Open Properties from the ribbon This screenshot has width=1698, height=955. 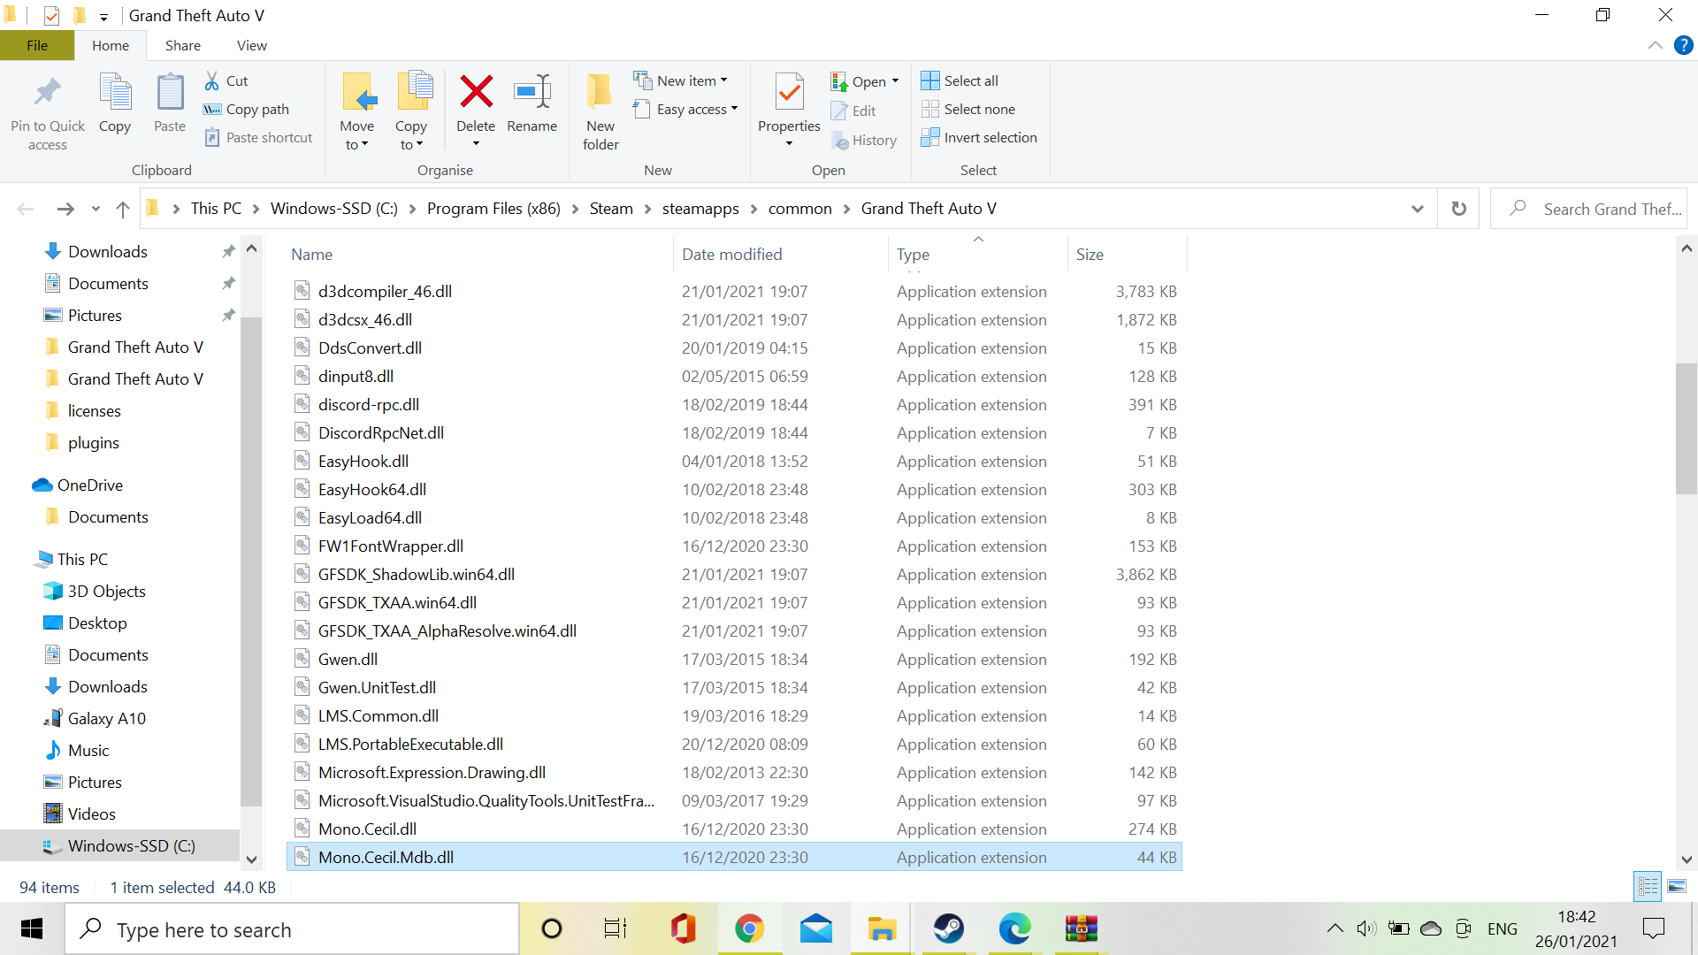point(789,92)
